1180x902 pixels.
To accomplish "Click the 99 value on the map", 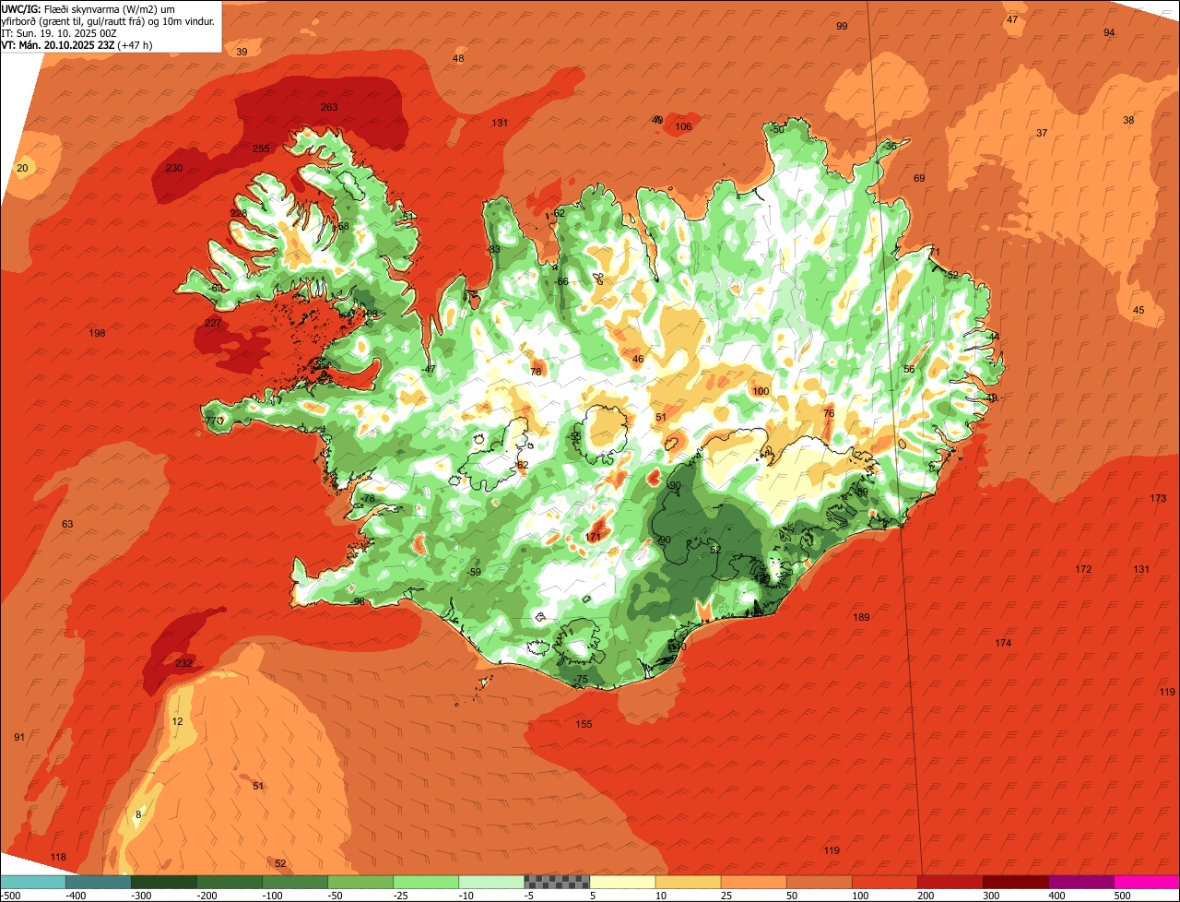I will [842, 26].
